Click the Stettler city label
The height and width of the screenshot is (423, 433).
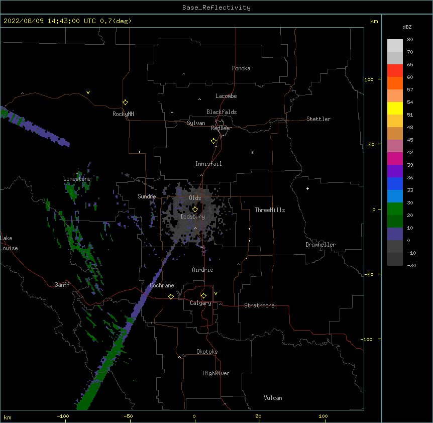(x=318, y=119)
